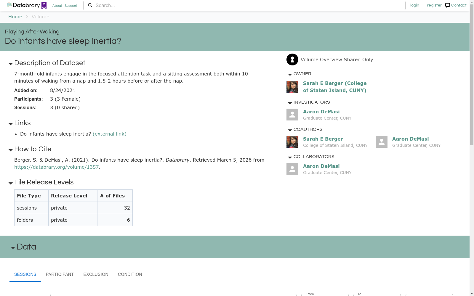Click the search magnifier icon
Image resolution: width=474 pixels, height=296 pixels.
click(x=90, y=5)
